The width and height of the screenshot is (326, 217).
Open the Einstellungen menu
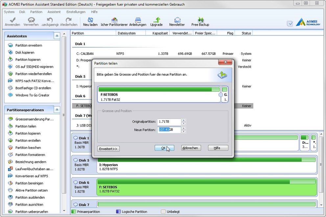pyautogui.click(x=76, y=12)
